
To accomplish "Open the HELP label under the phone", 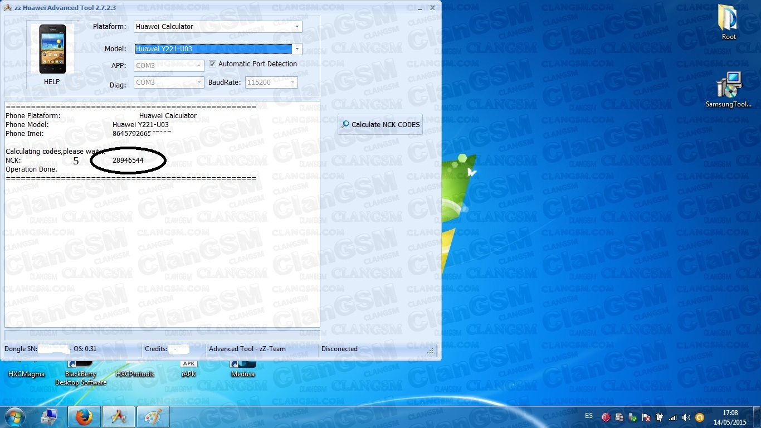I will coord(52,82).
